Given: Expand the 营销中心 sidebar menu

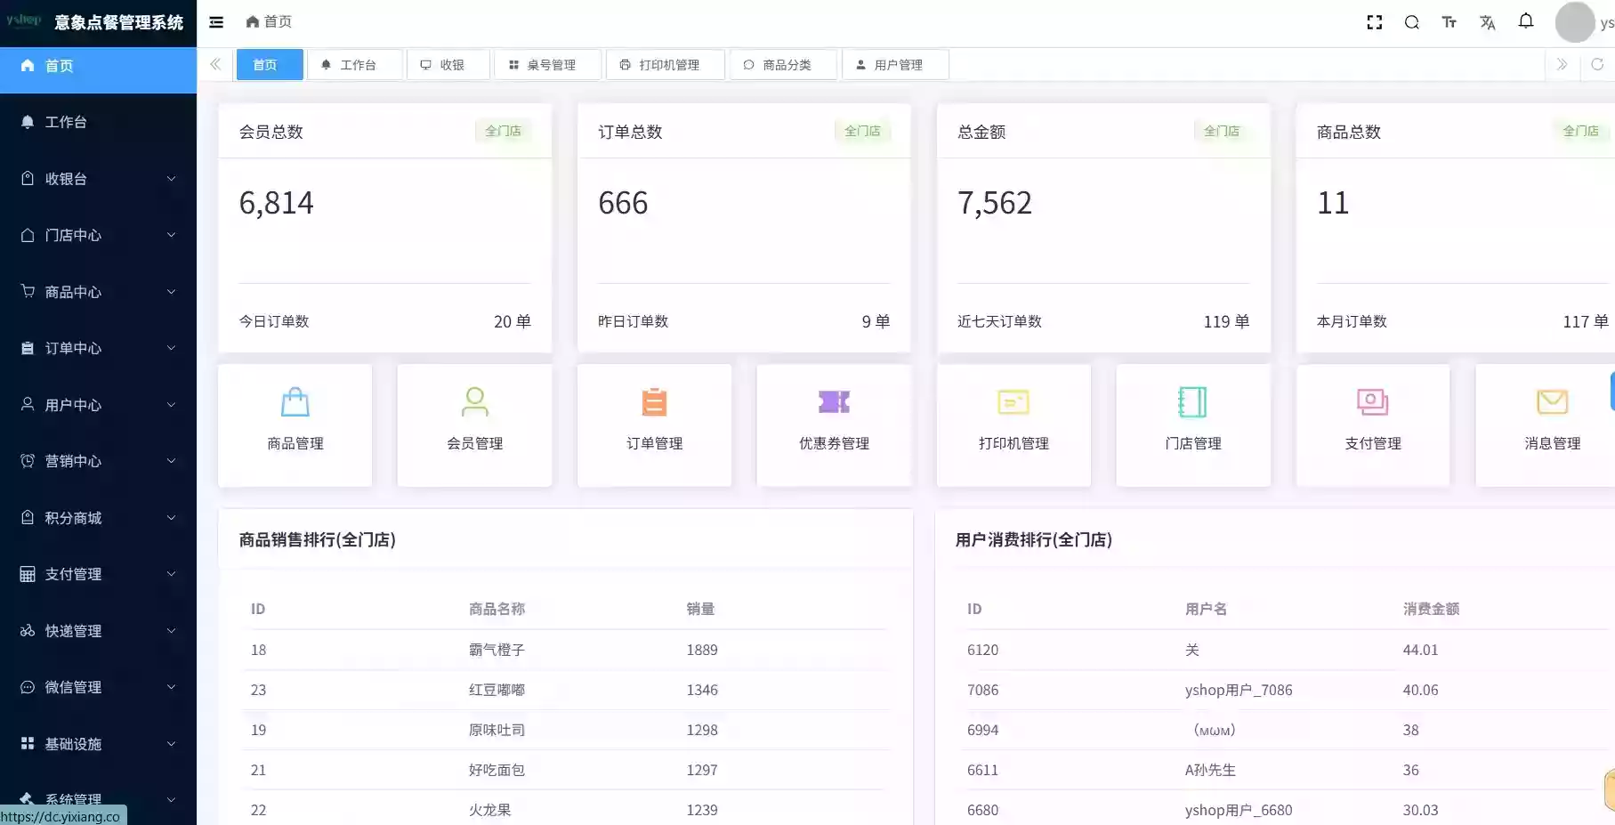Looking at the screenshot, I should (73, 461).
